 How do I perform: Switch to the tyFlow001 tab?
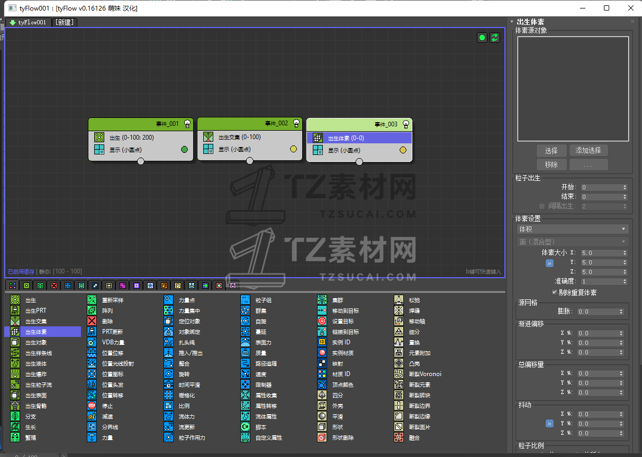pyautogui.click(x=29, y=23)
